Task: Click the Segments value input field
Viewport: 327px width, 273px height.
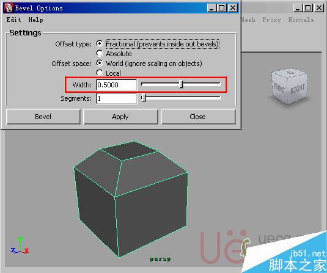Action: pos(117,98)
